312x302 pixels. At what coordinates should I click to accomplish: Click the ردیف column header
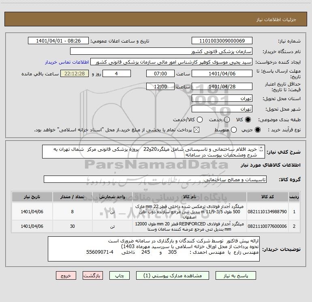click(294, 197)
